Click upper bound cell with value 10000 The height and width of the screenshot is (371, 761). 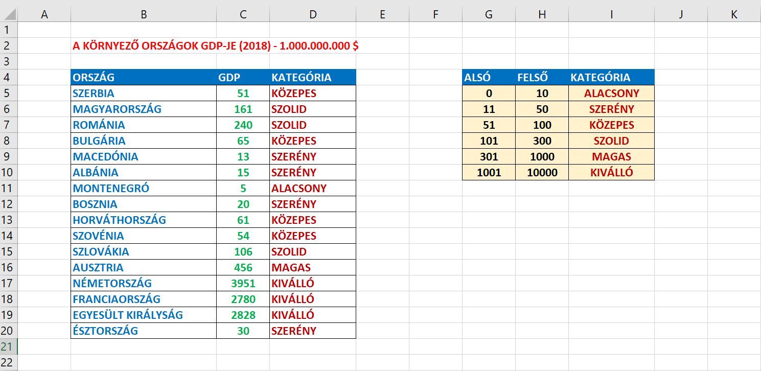click(542, 172)
